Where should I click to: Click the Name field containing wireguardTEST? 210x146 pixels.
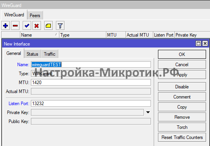pyautogui.click(x=91, y=65)
